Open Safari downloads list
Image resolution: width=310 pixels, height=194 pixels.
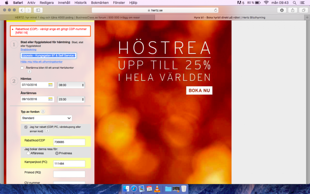pyautogui.click(x=282, y=10)
